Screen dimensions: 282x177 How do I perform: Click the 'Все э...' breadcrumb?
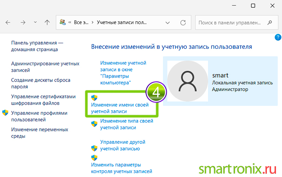point(81,22)
